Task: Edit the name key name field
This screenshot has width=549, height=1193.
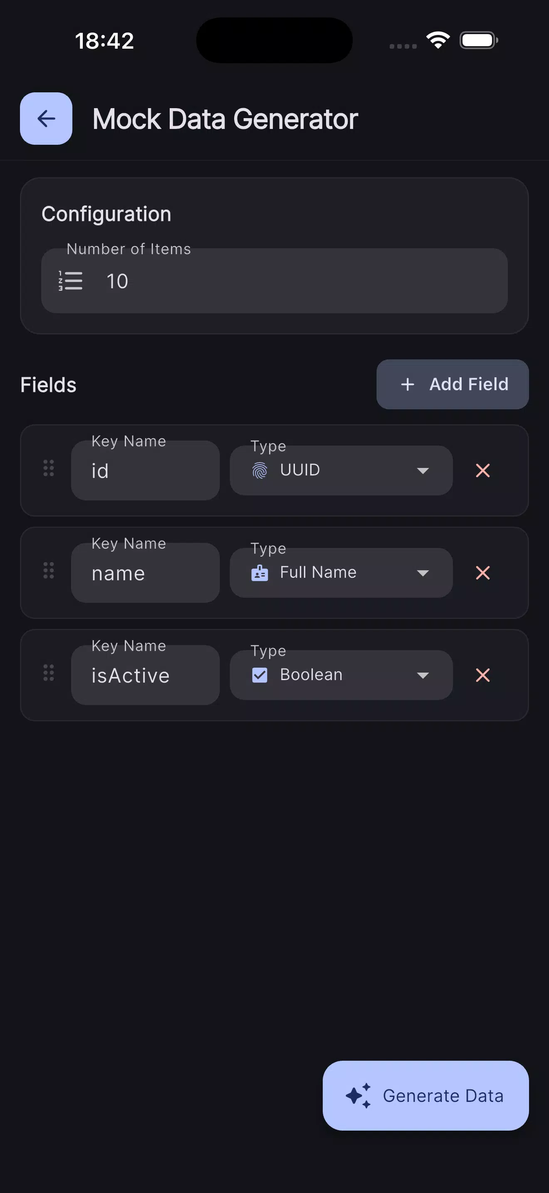Action: point(145,573)
